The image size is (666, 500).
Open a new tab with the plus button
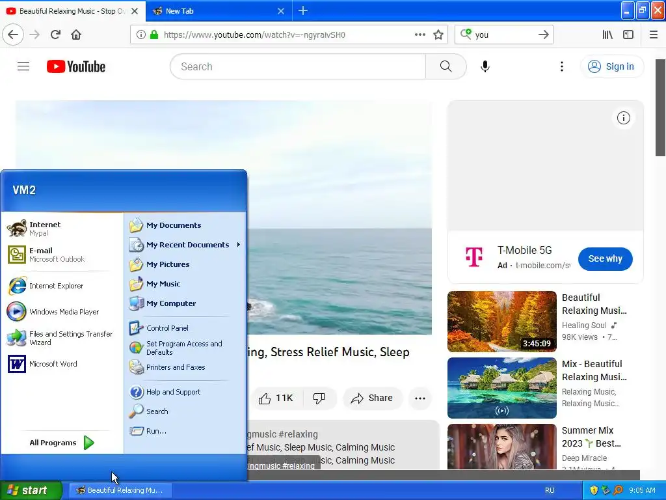pyautogui.click(x=303, y=10)
